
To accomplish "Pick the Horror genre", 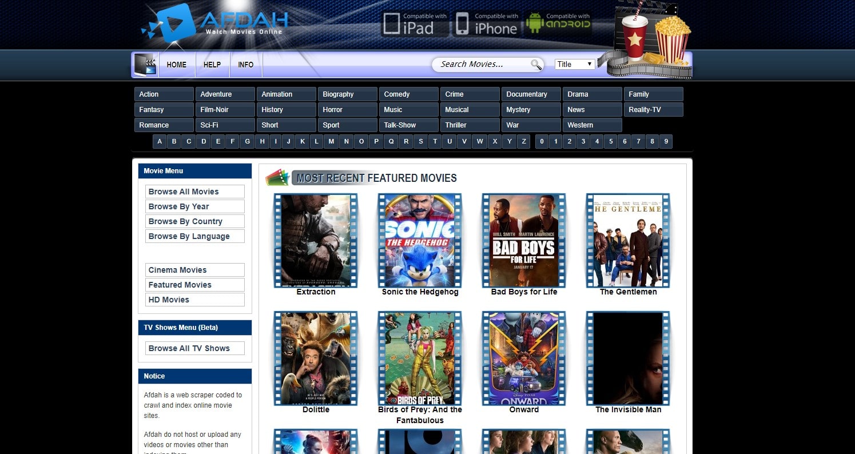I will point(348,110).
